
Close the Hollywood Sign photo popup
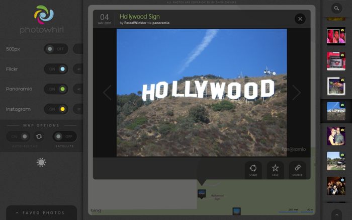pos(300,19)
